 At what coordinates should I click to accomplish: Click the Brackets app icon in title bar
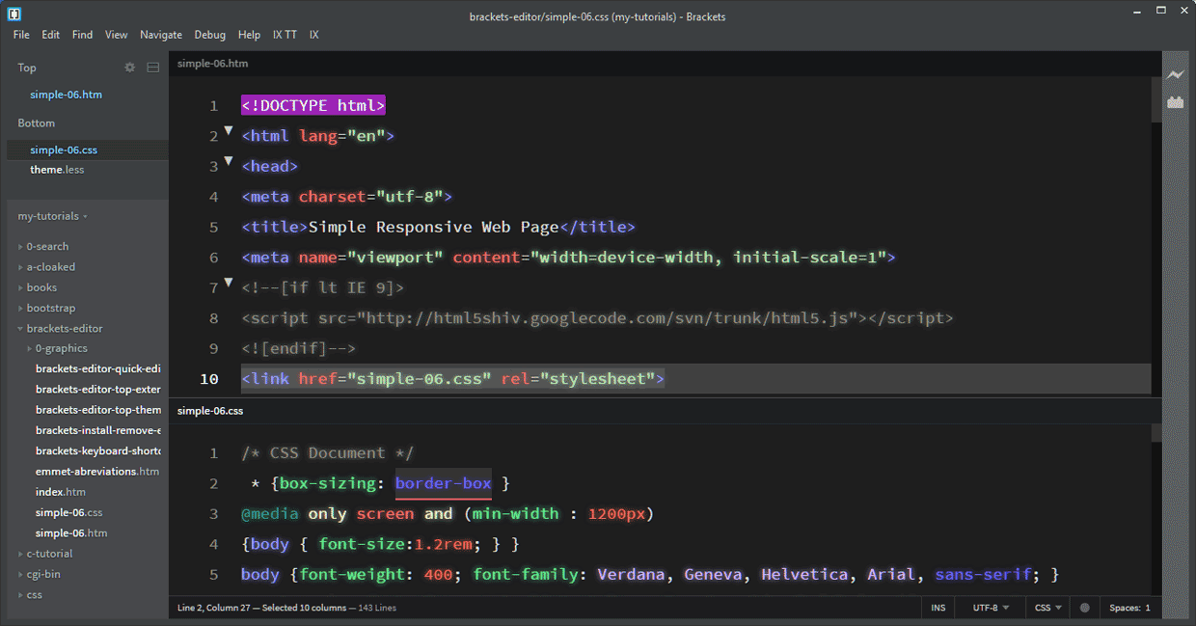(x=14, y=14)
